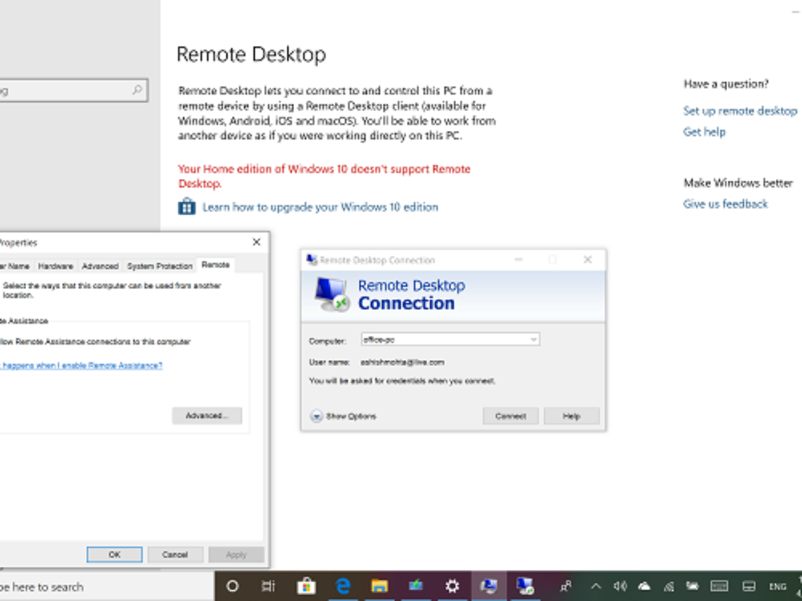Show hidden system tray icons
Image resolution: width=802 pixels, height=601 pixels.
click(x=596, y=586)
